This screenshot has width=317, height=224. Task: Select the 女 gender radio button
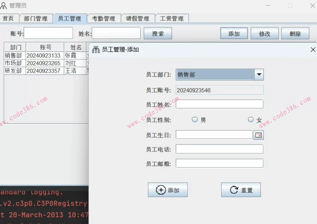point(251,120)
